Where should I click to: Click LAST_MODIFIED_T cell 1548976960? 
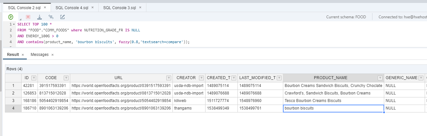pos(260,101)
